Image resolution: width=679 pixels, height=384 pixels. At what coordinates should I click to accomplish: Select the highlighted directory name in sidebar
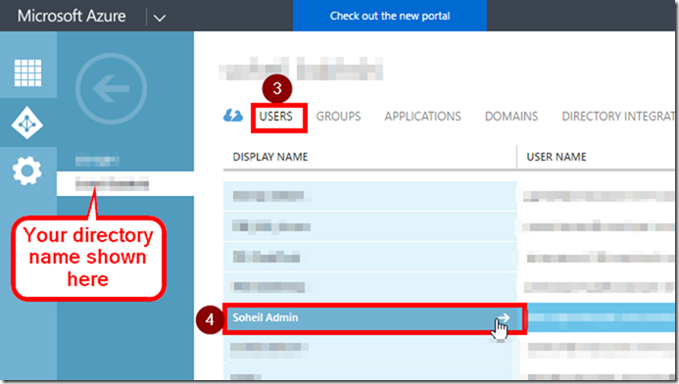coord(125,183)
